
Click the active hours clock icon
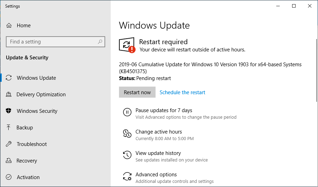coord(127,134)
